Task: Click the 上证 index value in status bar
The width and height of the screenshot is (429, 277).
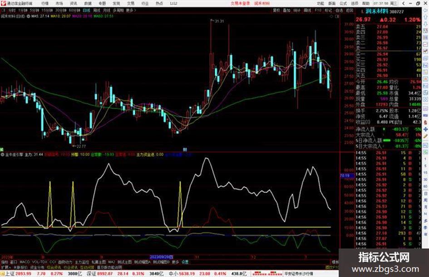Action: tap(24, 274)
